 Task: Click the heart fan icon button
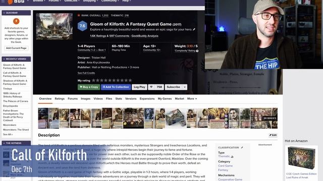[151, 87]
